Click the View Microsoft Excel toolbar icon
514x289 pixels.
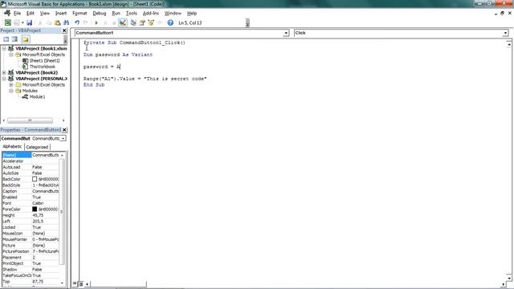(x=7, y=22)
